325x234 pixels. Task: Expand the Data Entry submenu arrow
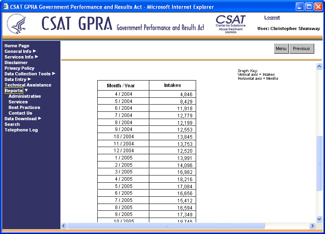pyautogui.click(x=29, y=79)
